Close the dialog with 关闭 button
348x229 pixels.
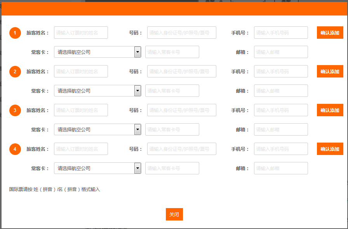174,214
